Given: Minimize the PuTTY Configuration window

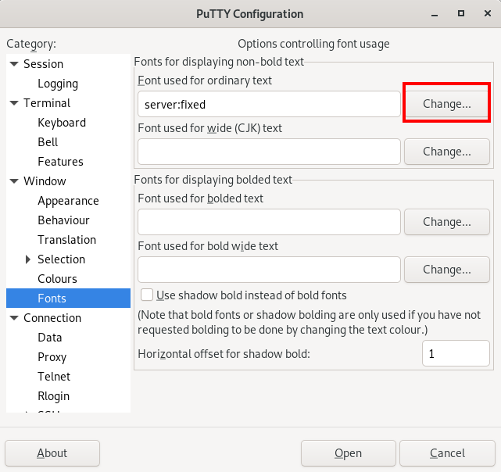Looking at the screenshot, I should tap(435, 14).
